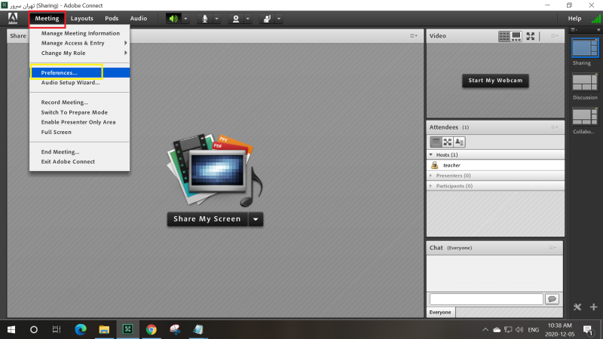Click the webcam icon in toolbar
The width and height of the screenshot is (603, 339).
(235, 18)
